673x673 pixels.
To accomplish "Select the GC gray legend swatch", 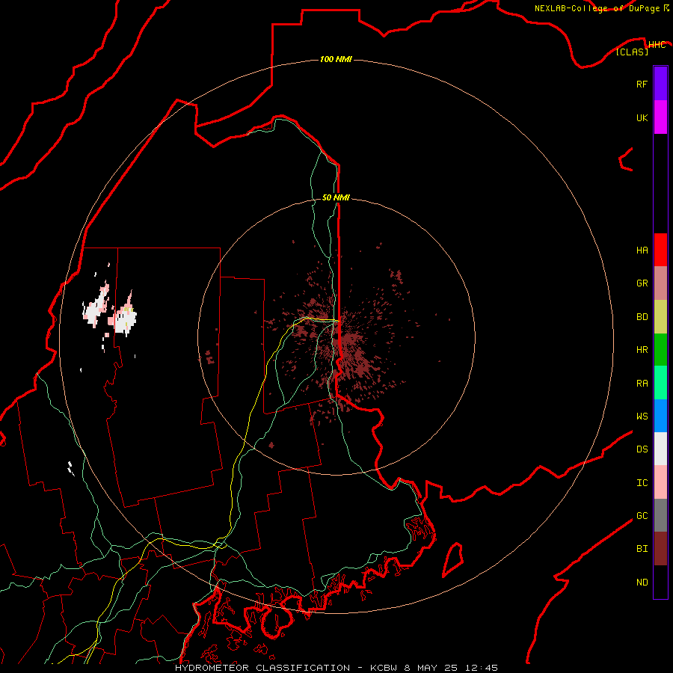I will pyautogui.click(x=660, y=515).
